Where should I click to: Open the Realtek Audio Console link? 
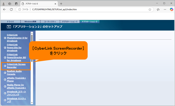coord(14,72)
